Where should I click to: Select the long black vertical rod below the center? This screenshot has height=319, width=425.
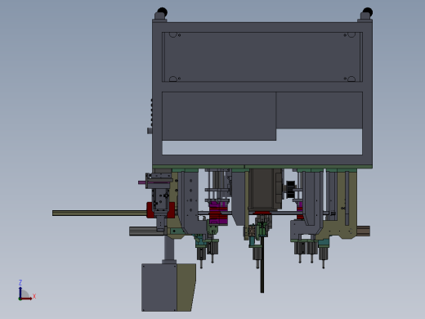click(262, 264)
